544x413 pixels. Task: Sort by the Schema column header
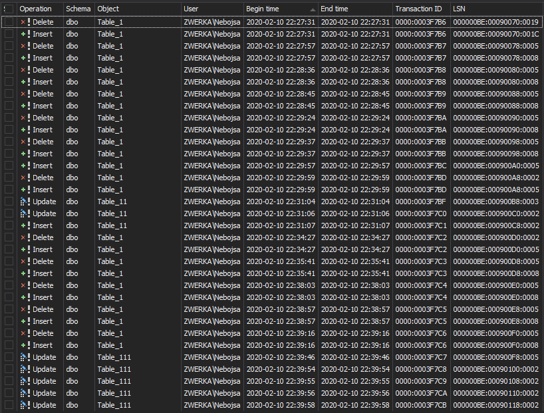point(78,9)
